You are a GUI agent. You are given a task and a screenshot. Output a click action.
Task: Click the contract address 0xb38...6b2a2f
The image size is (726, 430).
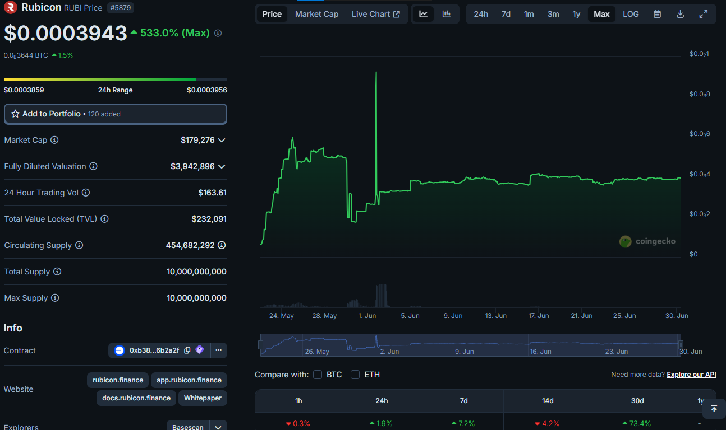(154, 350)
